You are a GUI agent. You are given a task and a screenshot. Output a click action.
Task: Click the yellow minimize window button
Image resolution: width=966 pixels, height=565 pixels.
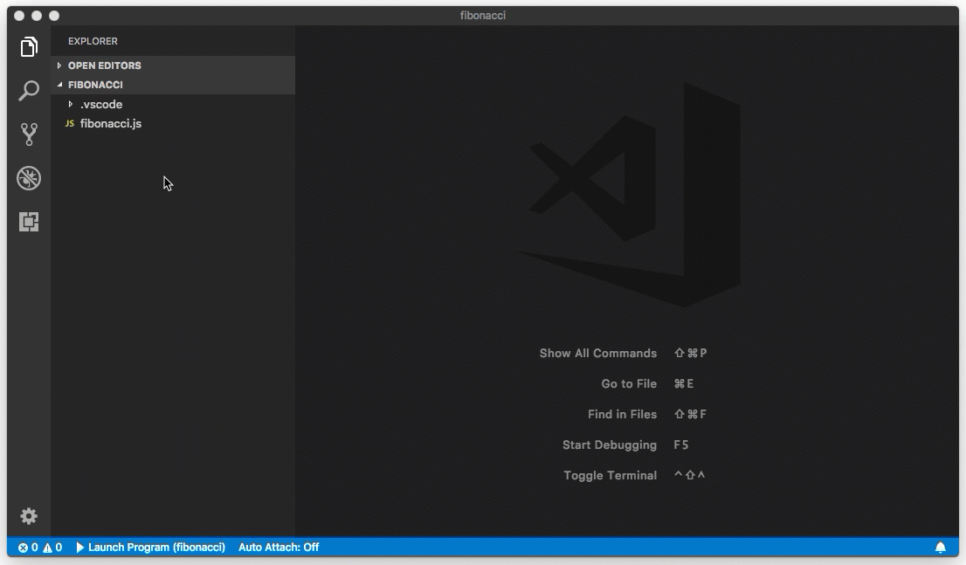[x=37, y=16]
